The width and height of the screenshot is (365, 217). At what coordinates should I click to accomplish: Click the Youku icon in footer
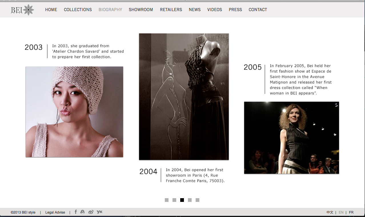coord(99,212)
